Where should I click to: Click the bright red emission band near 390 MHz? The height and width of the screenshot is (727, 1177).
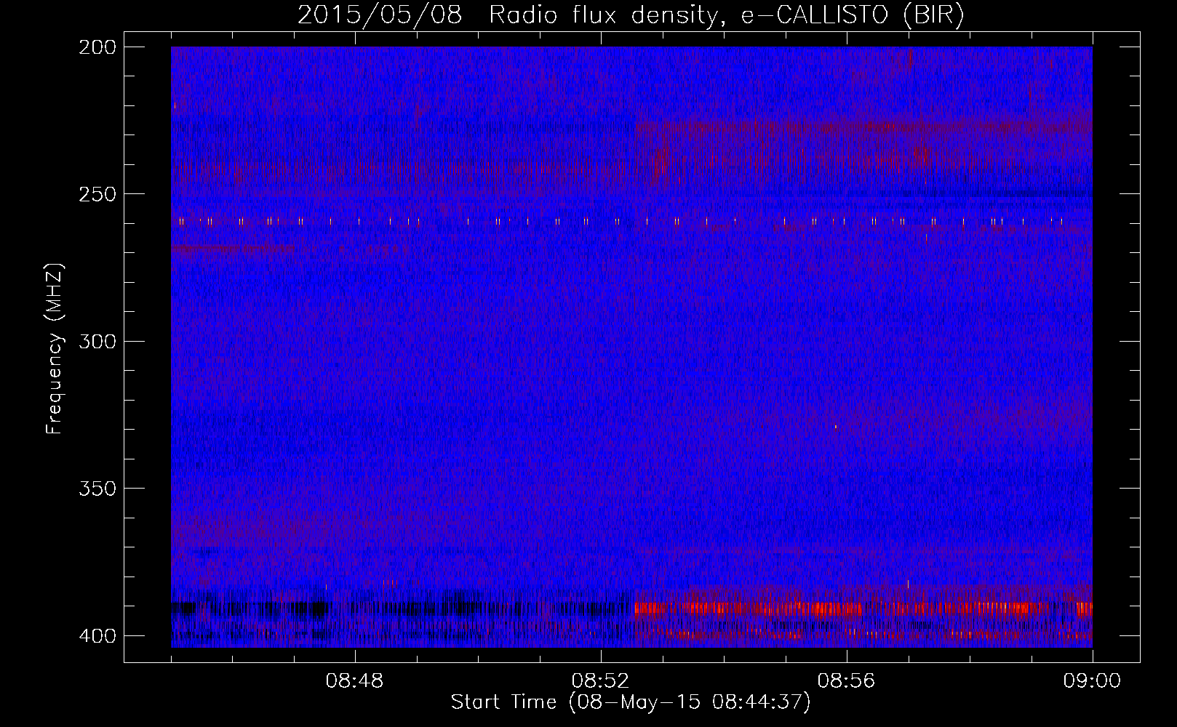pyautogui.click(x=863, y=608)
